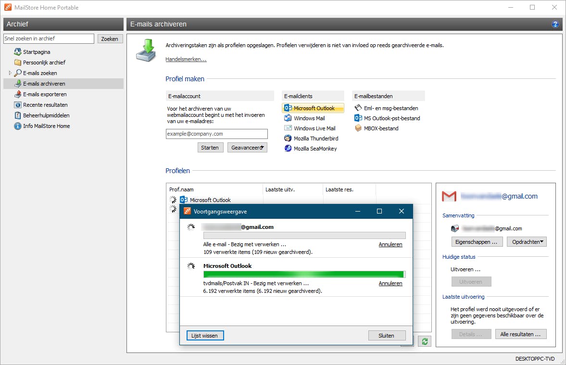
Task: Click the Mozilla Thunderbird icon
Action: point(288,138)
